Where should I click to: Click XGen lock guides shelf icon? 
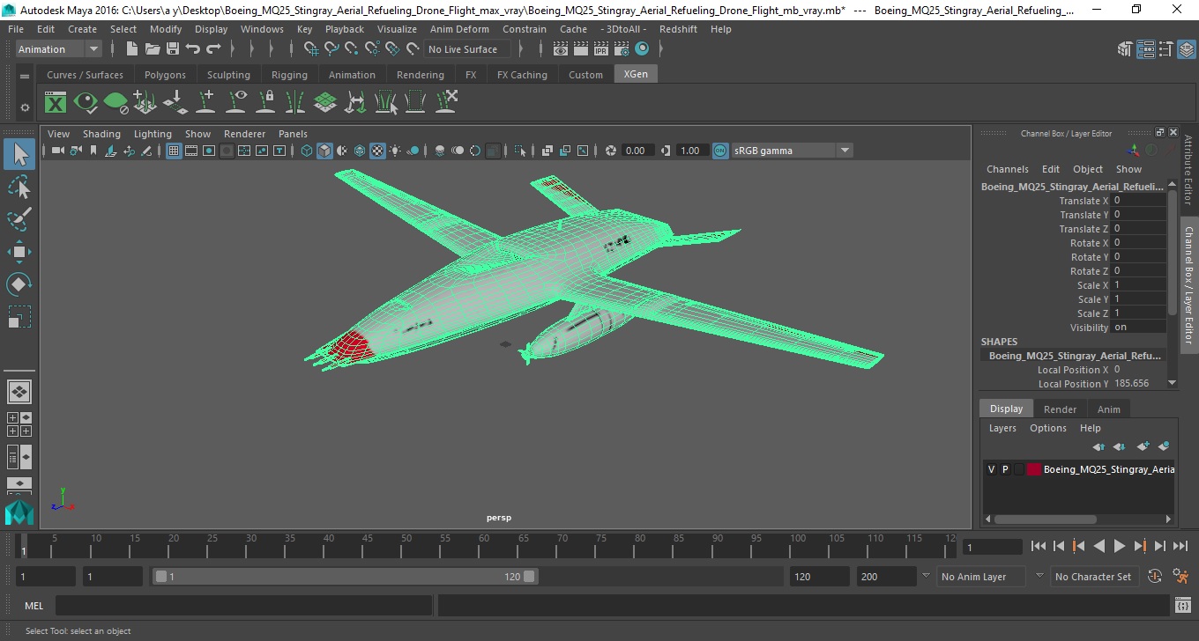point(265,102)
